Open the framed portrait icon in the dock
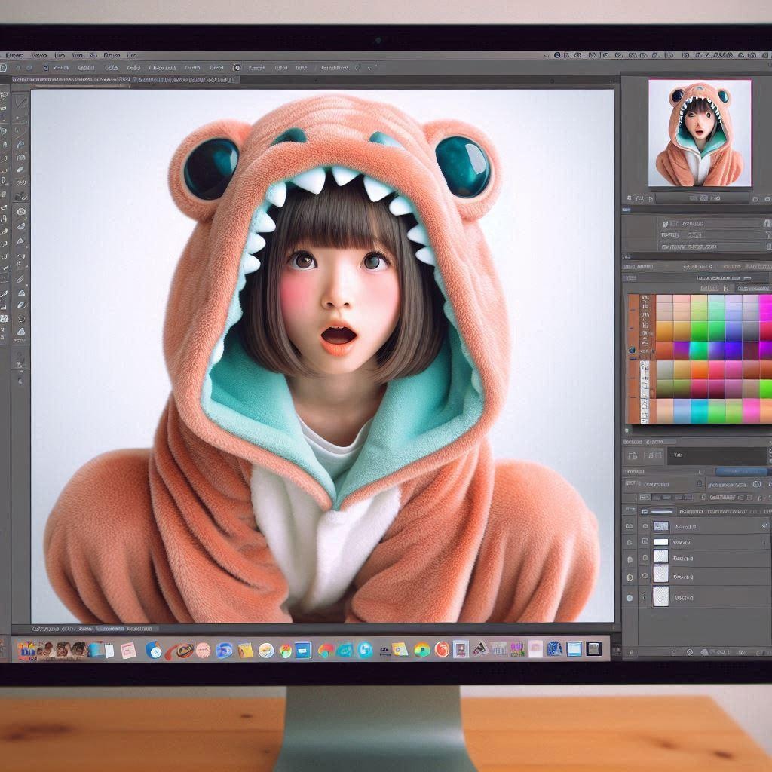 [461, 649]
